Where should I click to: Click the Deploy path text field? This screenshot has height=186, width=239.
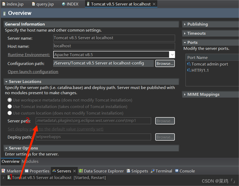click(x=93, y=137)
